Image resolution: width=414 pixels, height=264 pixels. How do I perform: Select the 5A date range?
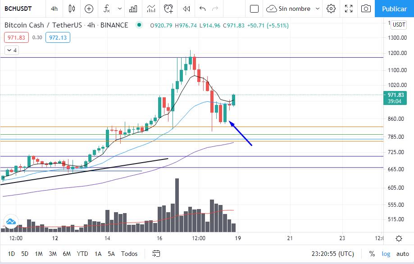click(x=111, y=254)
